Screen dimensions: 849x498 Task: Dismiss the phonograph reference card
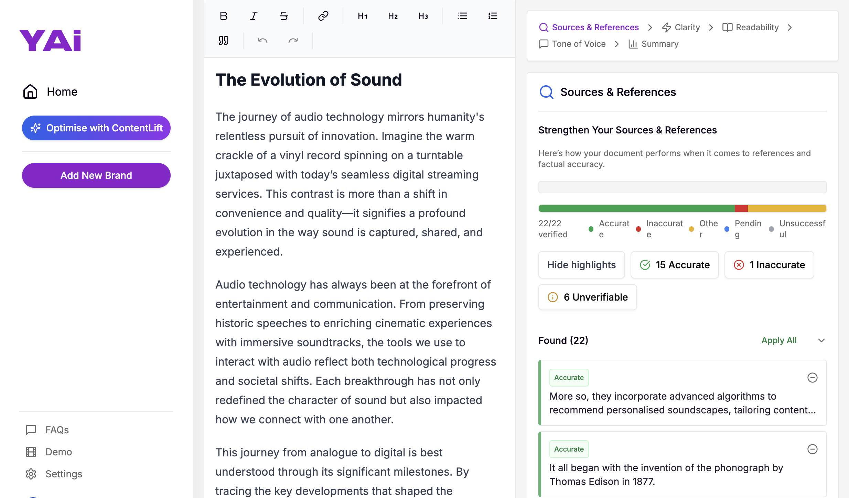pos(813,449)
